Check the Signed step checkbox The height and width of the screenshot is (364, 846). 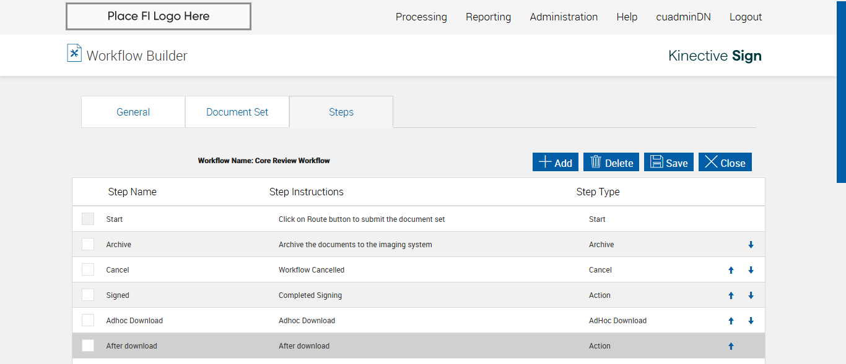point(88,295)
